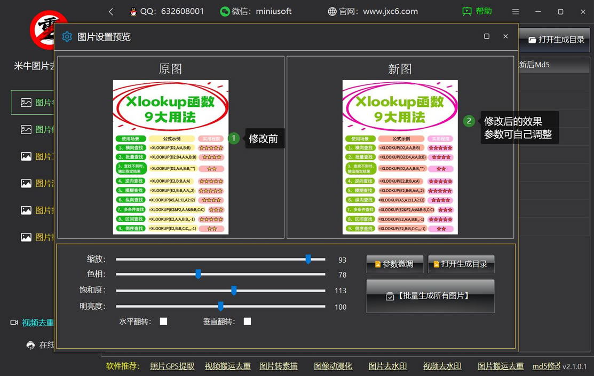594x376 pixels.
Task: Enable the 垂直翻转 vertical flip checkbox
Action: tap(248, 322)
